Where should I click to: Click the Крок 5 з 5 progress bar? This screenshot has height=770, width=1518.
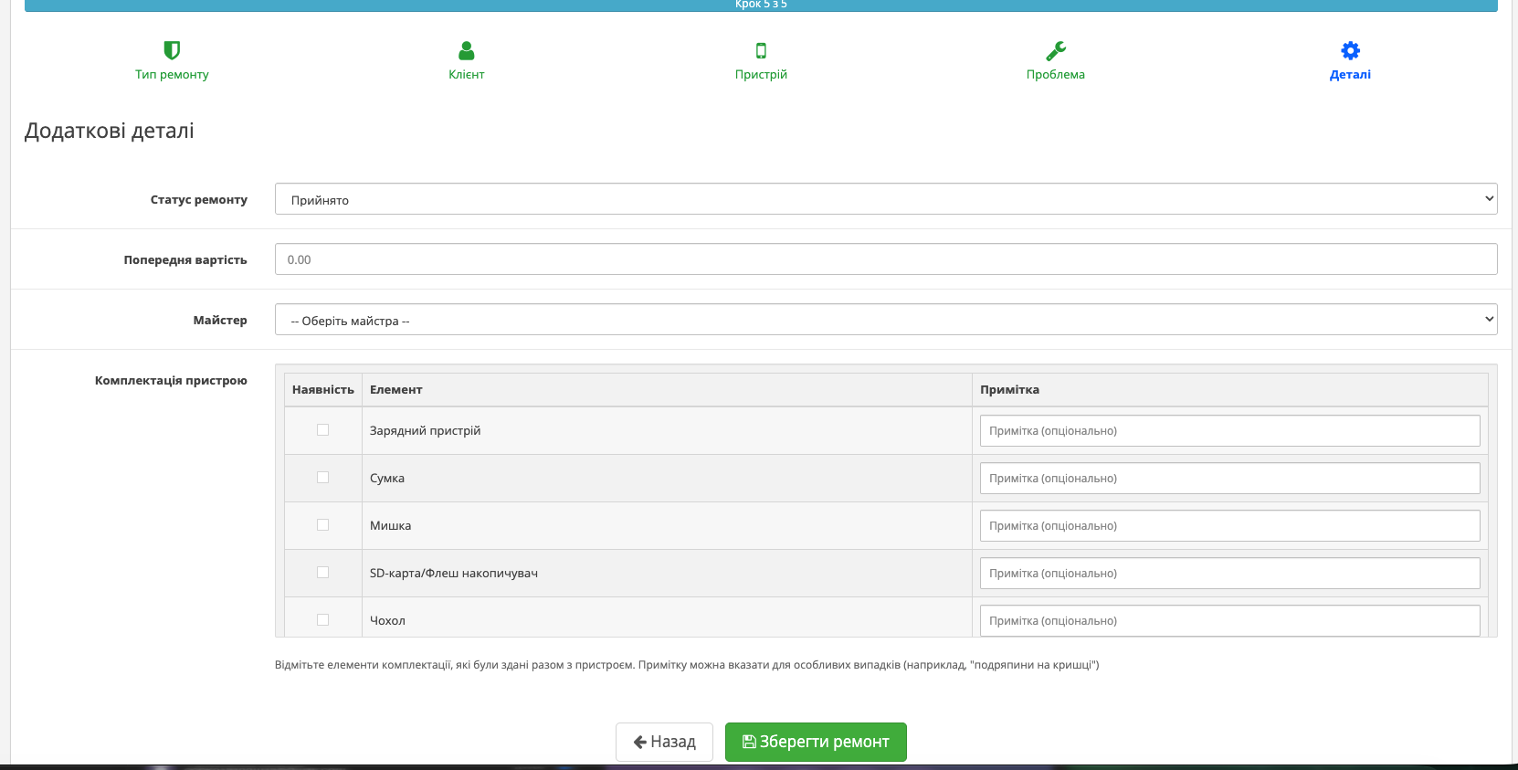click(761, 5)
